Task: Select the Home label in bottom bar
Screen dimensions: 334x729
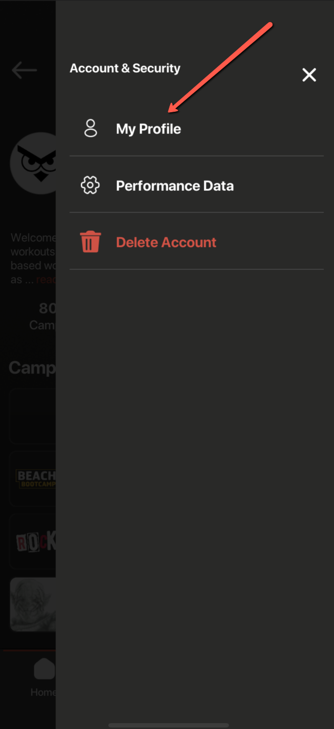Action: (x=43, y=692)
